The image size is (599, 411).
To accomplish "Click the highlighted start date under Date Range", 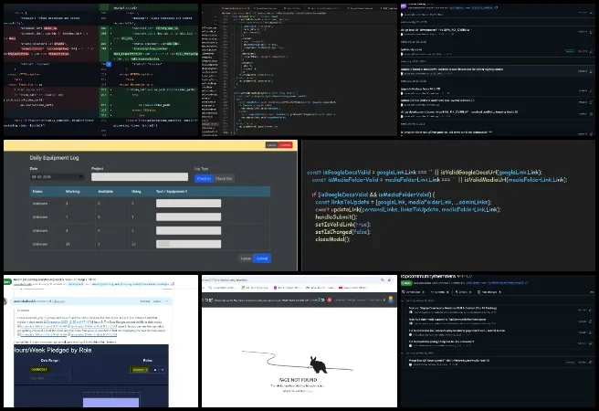I will (39, 369).
